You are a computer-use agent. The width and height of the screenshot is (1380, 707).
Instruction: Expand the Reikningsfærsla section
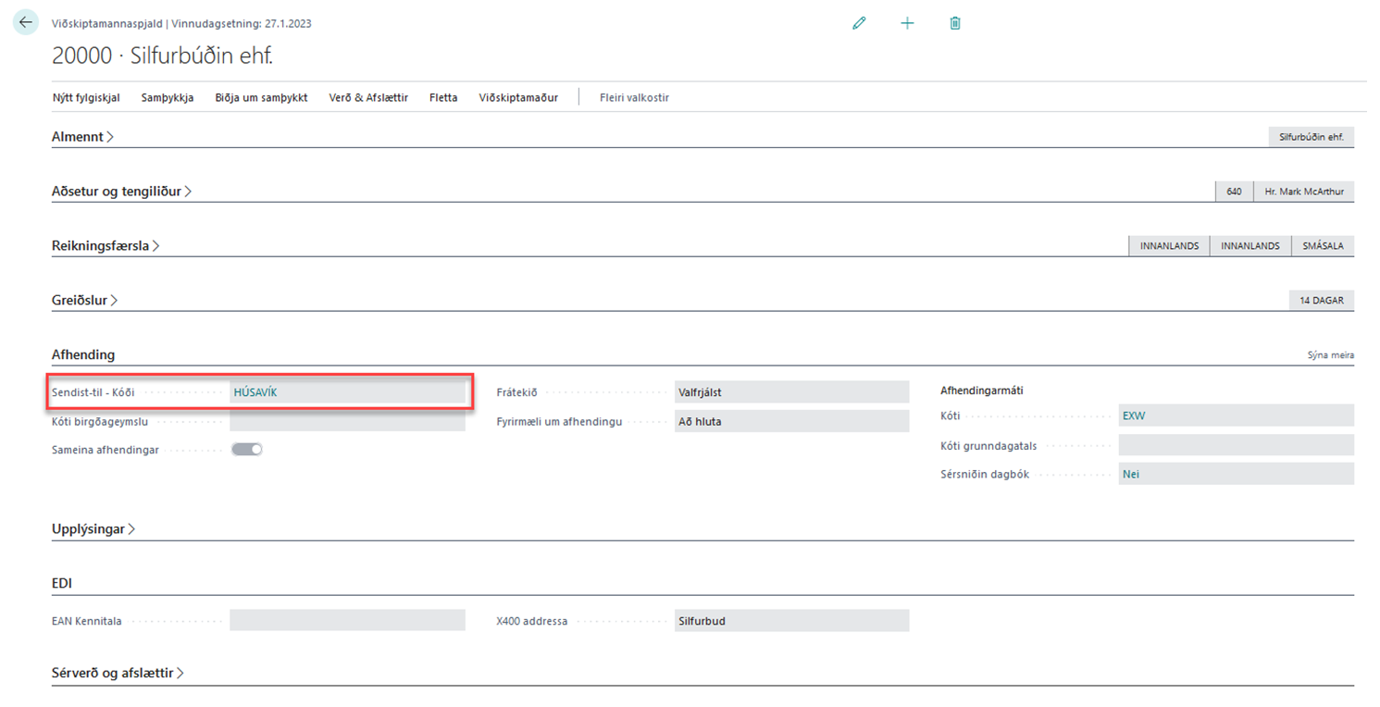click(x=106, y=246)
